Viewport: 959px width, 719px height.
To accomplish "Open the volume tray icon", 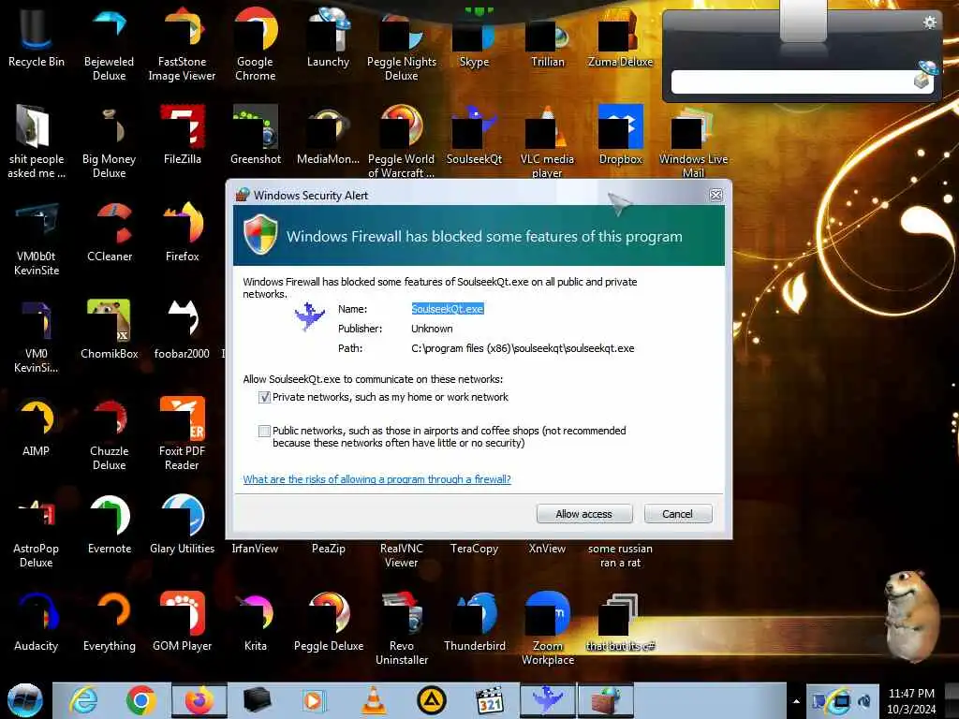I will click(x=864, y=701).
